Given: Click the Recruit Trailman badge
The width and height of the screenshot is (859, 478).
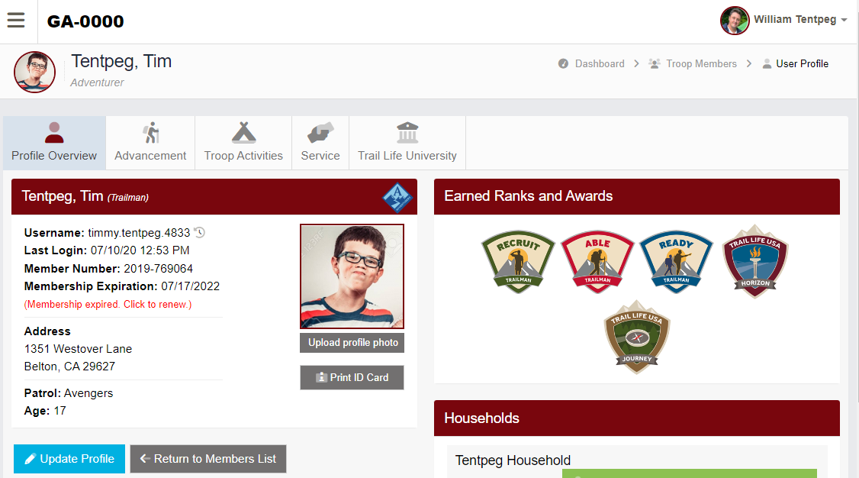Looking at the screenshot, I should (518, 261).
